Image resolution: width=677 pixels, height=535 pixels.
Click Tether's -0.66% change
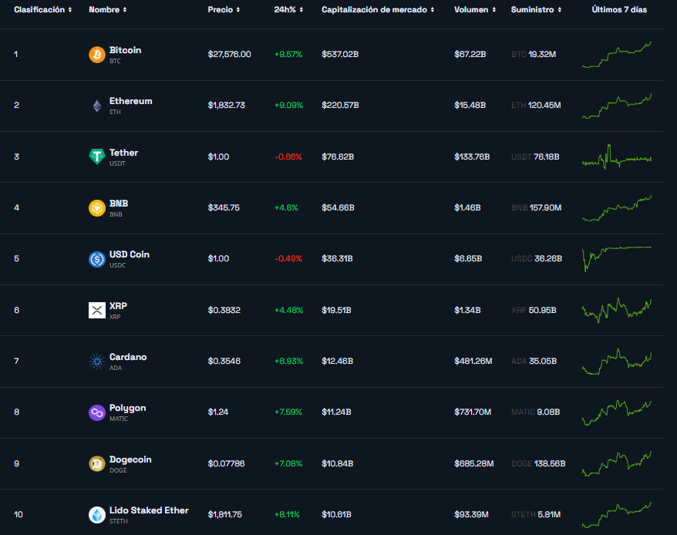[x=288, y=156]
